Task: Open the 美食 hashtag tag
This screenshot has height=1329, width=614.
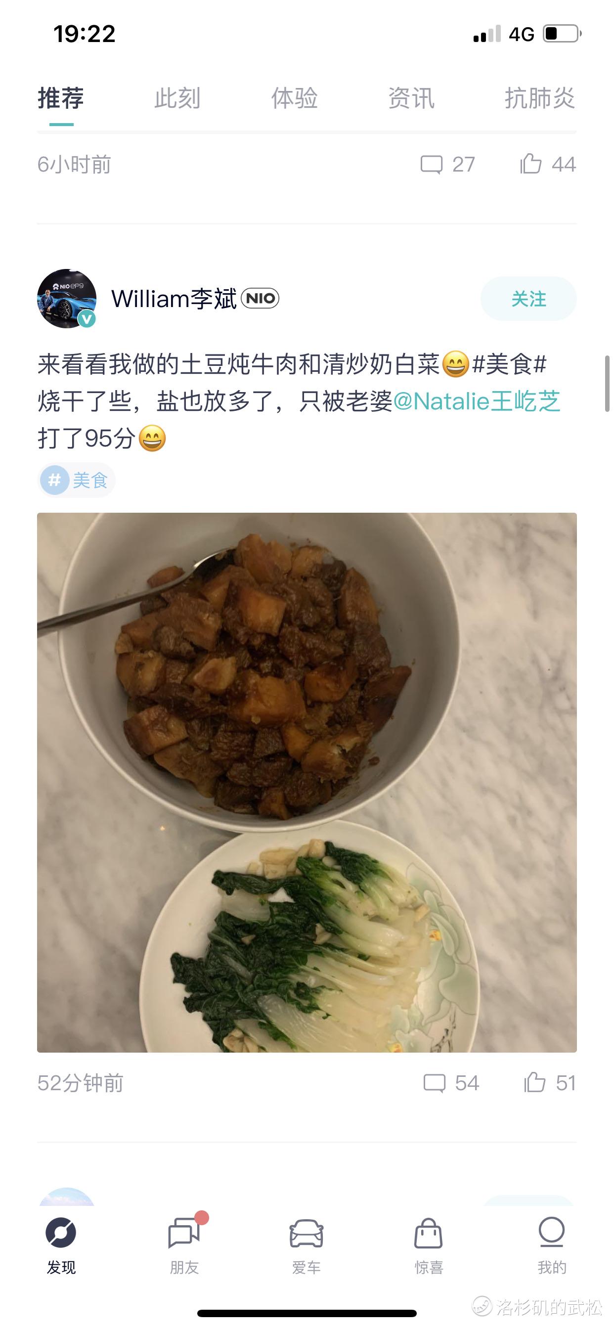Action: [76, 480]
